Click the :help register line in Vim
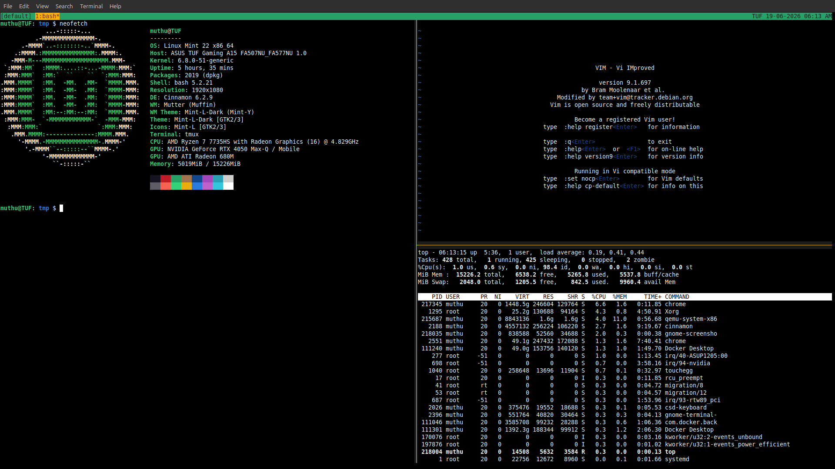The image size is (835, 469). coord(621,127)
